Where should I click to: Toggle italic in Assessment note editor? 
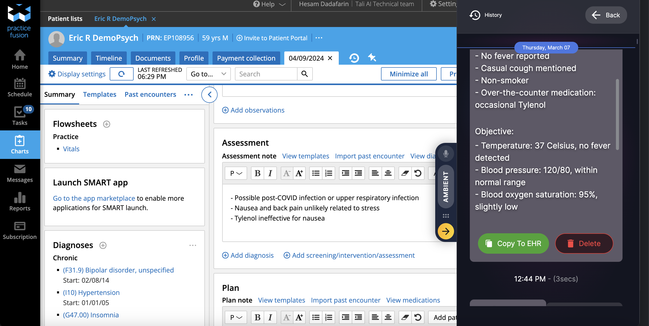pyautogui.click(x=270, y=173)
